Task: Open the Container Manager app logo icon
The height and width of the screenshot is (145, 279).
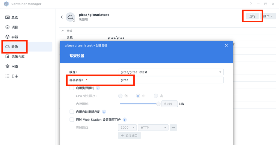Action: 7,4
